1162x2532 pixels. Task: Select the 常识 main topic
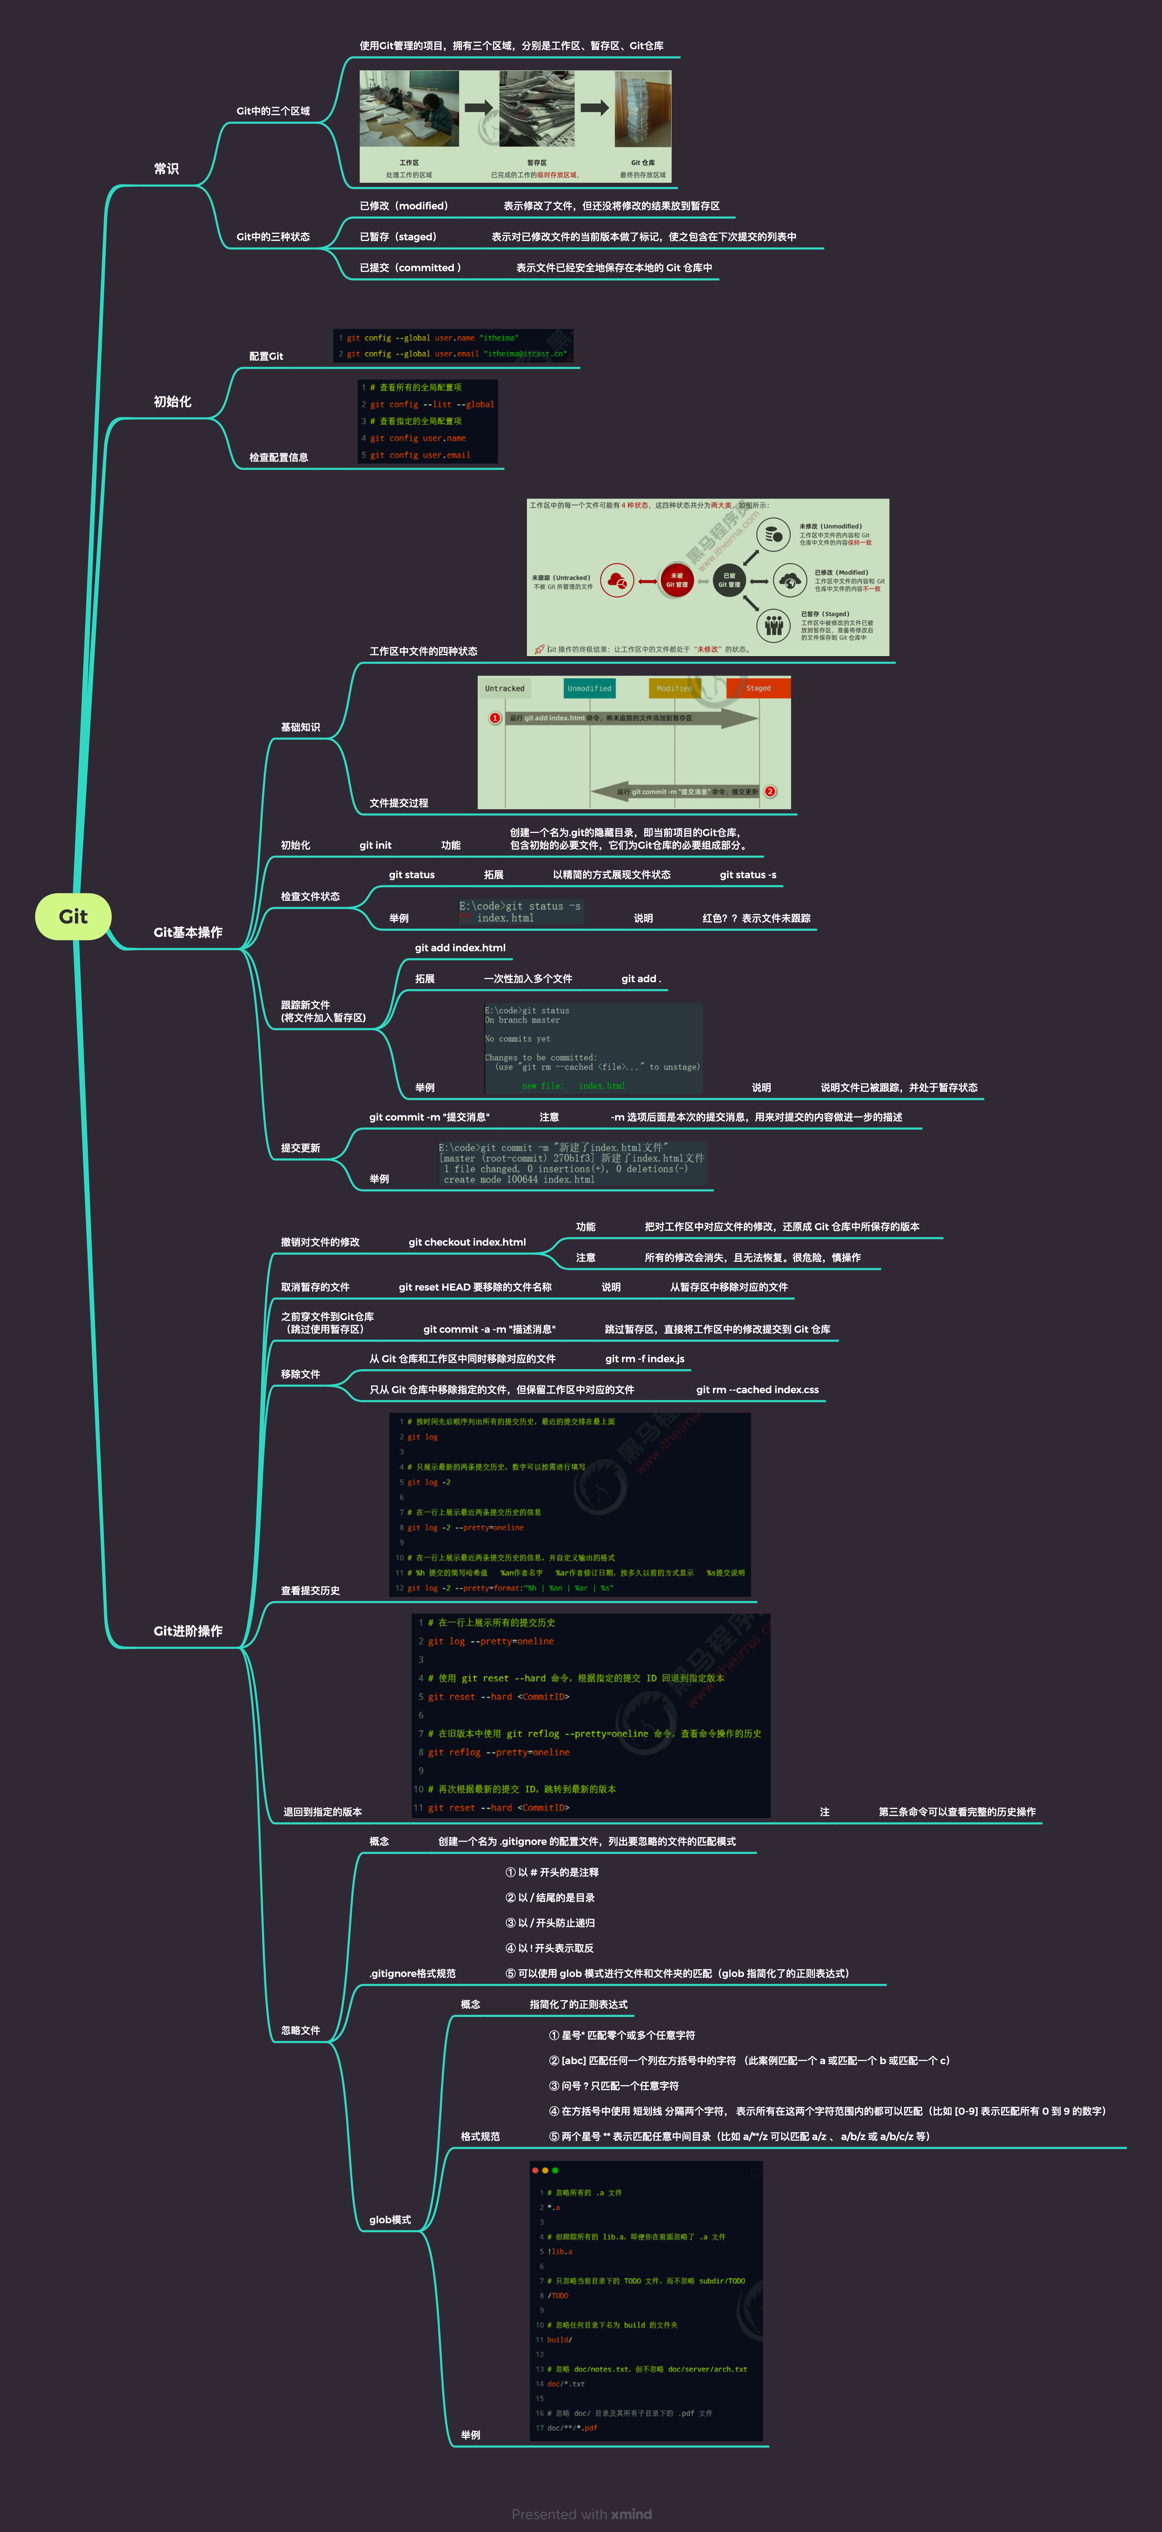coord(166,169)
